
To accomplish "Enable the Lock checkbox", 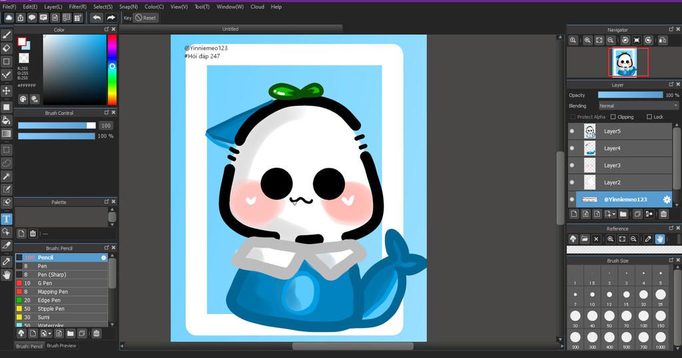I will coord(649,117).
